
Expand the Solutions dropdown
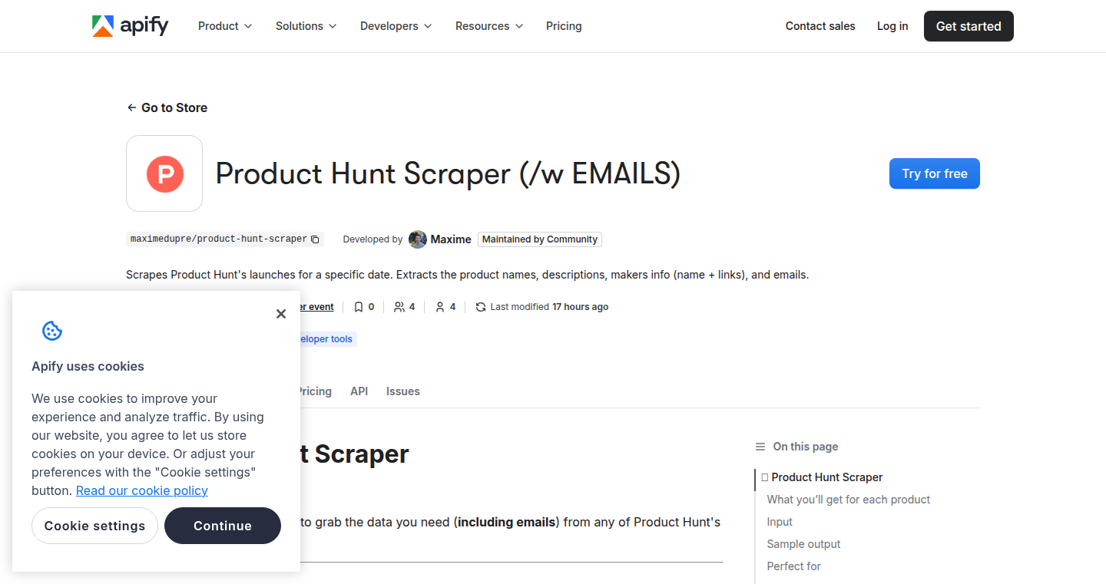[306, 26]
